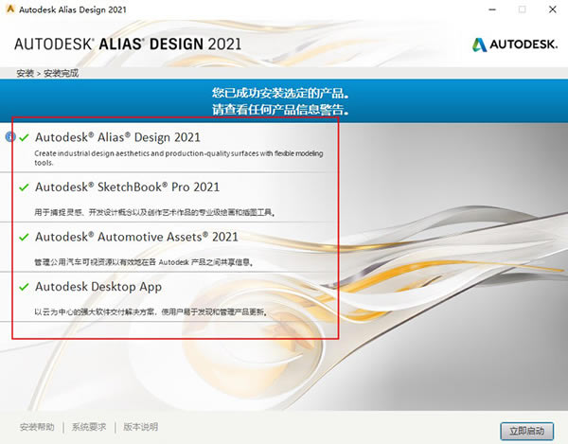Click the 安装 > 安装完成 breadcrumb text
The width and height of the screenshot is (568, 444).
pos(47,73)
